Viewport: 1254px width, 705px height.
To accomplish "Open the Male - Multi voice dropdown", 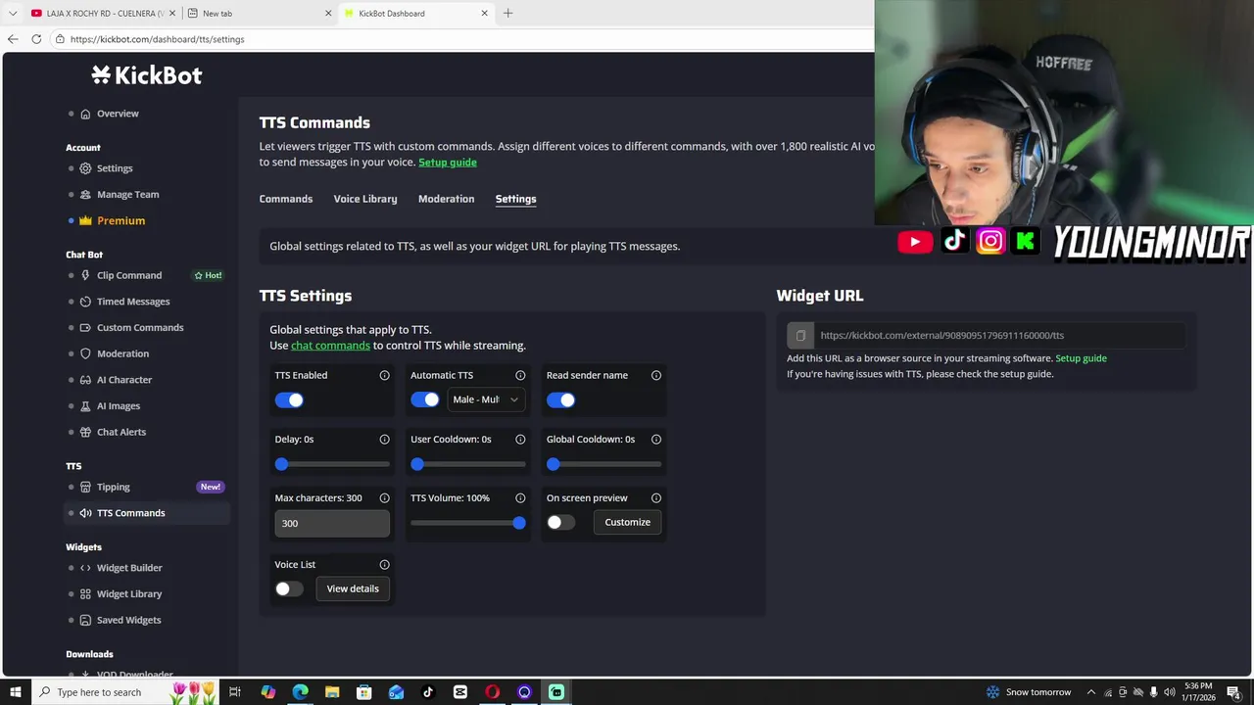I will point(485,399).
